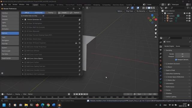The width and height of the screenshot is (192, 108).
Task: Toggle the Testing add-ons filter button
Action: [x=51, y=13]
